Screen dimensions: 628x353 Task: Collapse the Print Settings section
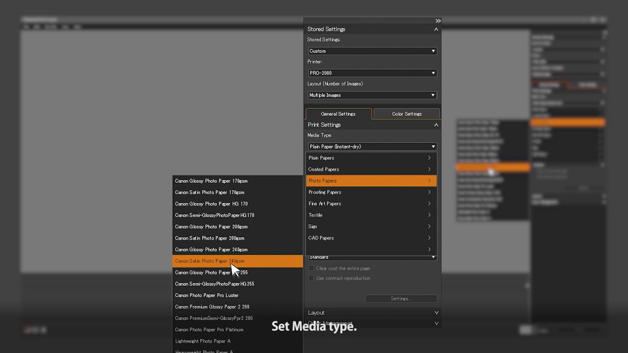click(436, 125)
